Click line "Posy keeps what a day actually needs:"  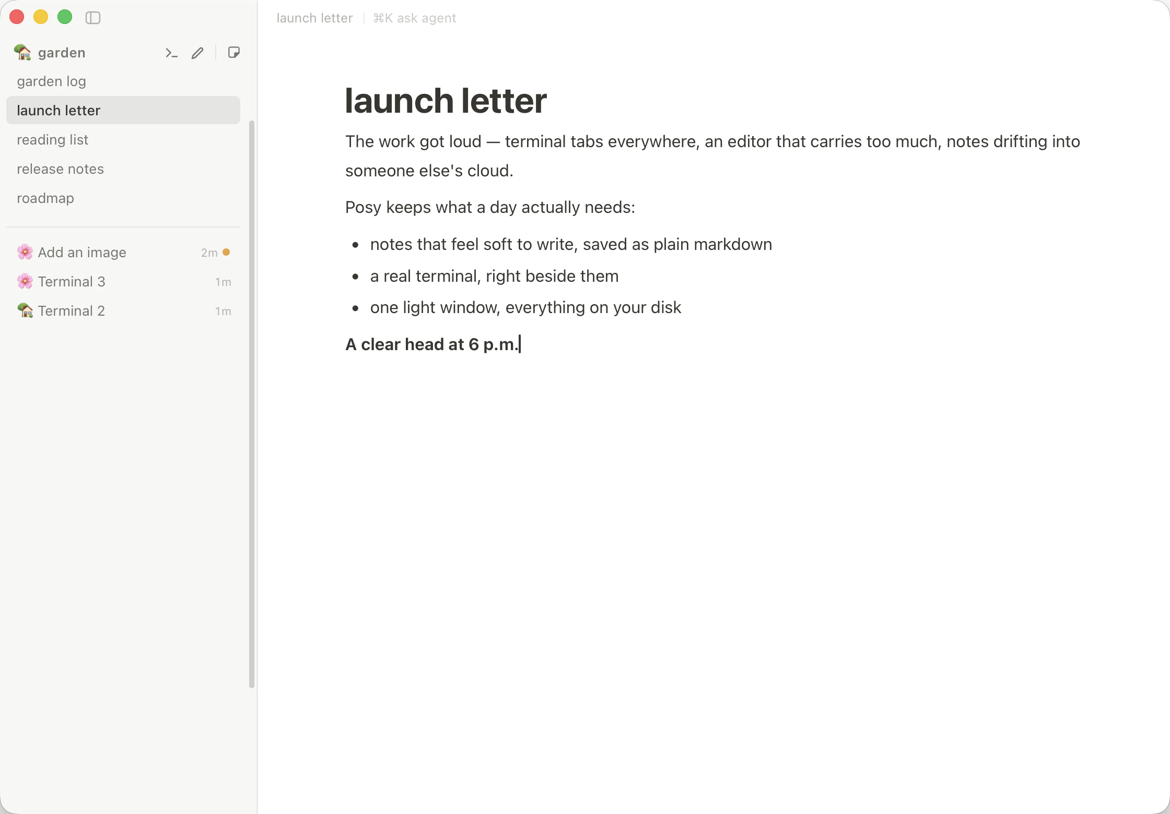click(x=490, y=207)
